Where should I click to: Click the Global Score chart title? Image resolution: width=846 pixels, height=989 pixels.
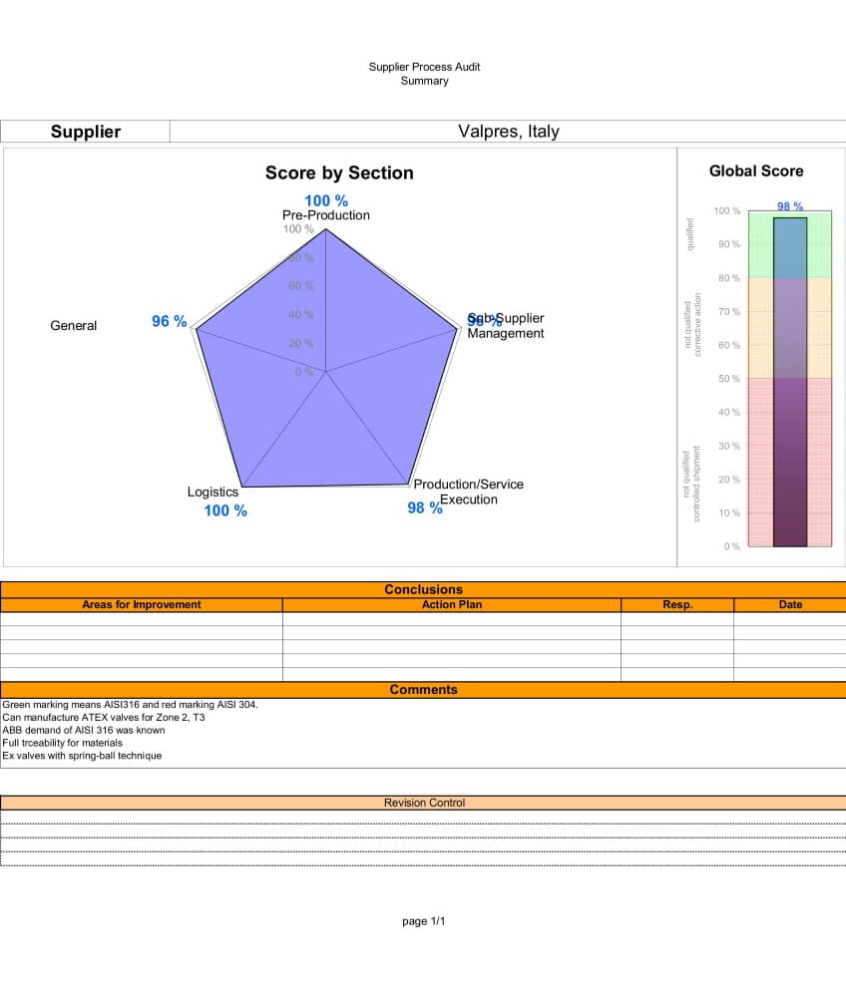(x=755, y=171)
